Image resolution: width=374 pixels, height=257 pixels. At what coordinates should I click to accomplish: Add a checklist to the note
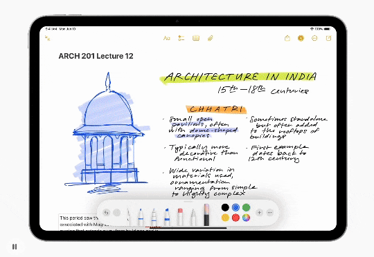(181, 38)
